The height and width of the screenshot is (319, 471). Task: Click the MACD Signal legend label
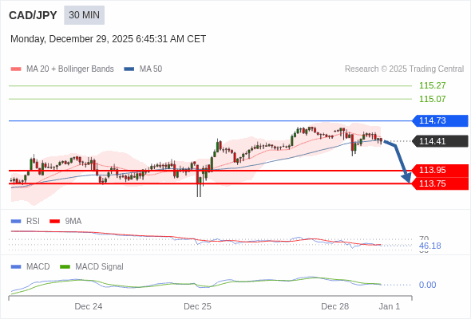(100, 267)
